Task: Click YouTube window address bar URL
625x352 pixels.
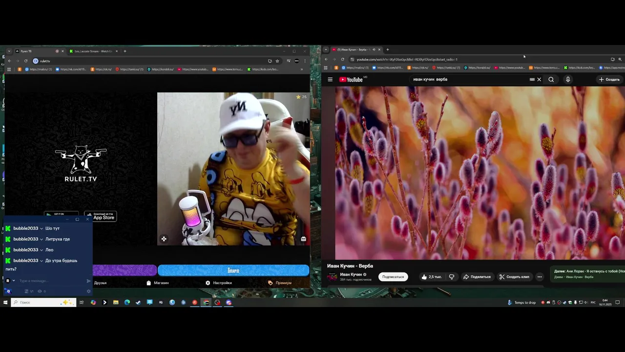Action: pos(407,59)
